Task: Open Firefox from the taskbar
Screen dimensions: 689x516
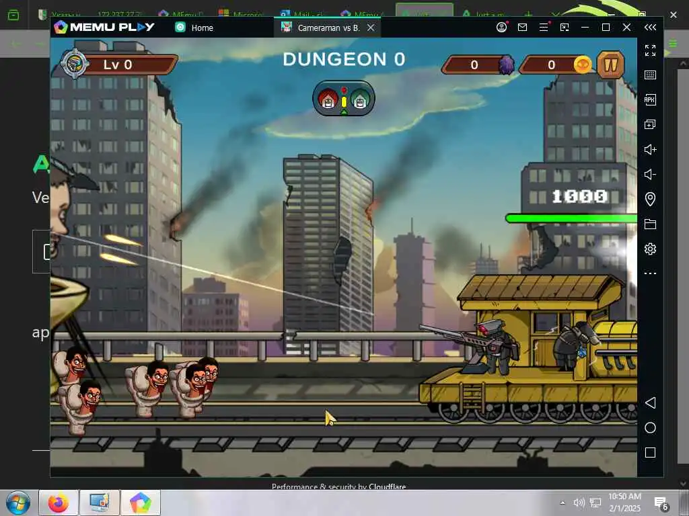Action: 59,503
